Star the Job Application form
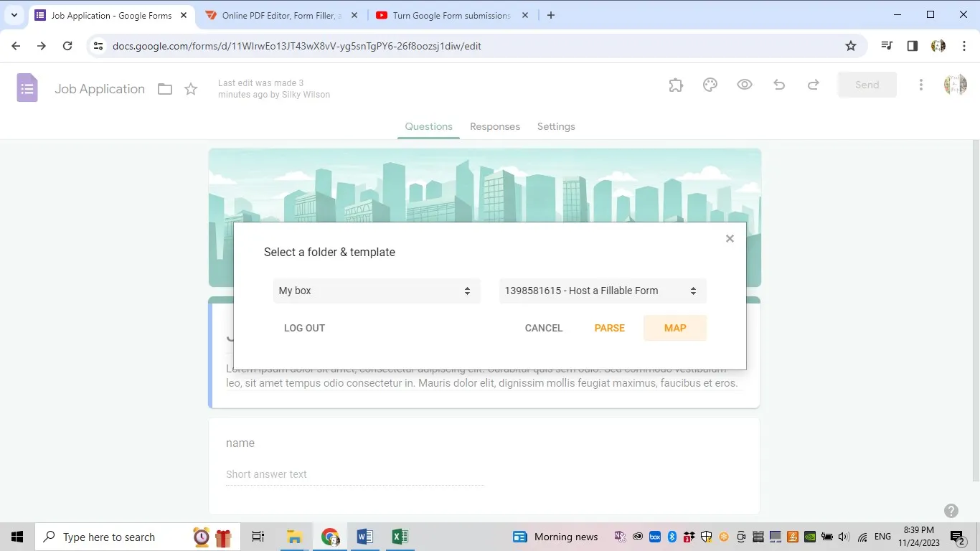This screenshot has height=551, width=980. click(190, 88)
